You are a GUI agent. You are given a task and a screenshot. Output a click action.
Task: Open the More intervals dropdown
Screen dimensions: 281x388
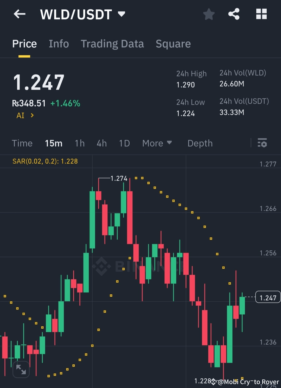157,143
